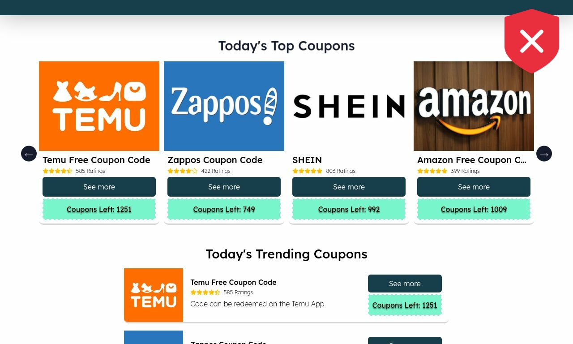Screen dimensions: 573x344
Task: Open the Amazon logo card image
Action: pos(474,106)
